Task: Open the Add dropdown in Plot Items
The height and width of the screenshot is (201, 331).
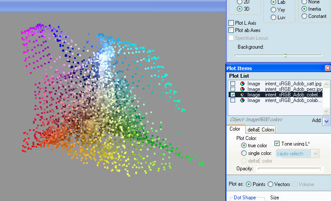Action: pos(327,121)
